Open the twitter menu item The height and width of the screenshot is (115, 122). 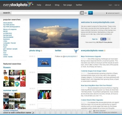coord(79,5)
